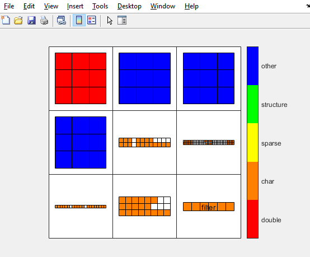Select the red 3x3 double matrix cell
The height and width of the screenshot is (257, 310).
pos(81,78)
